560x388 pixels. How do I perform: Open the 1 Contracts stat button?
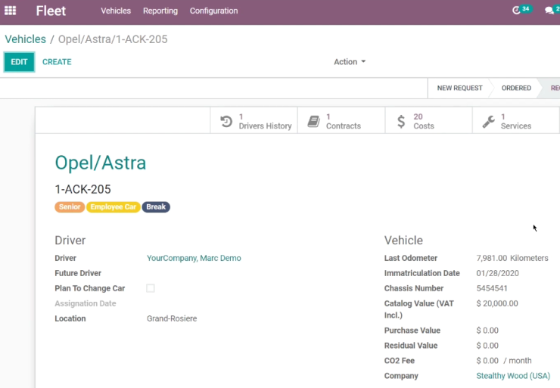pyautogui.click(x=341, y=120)
